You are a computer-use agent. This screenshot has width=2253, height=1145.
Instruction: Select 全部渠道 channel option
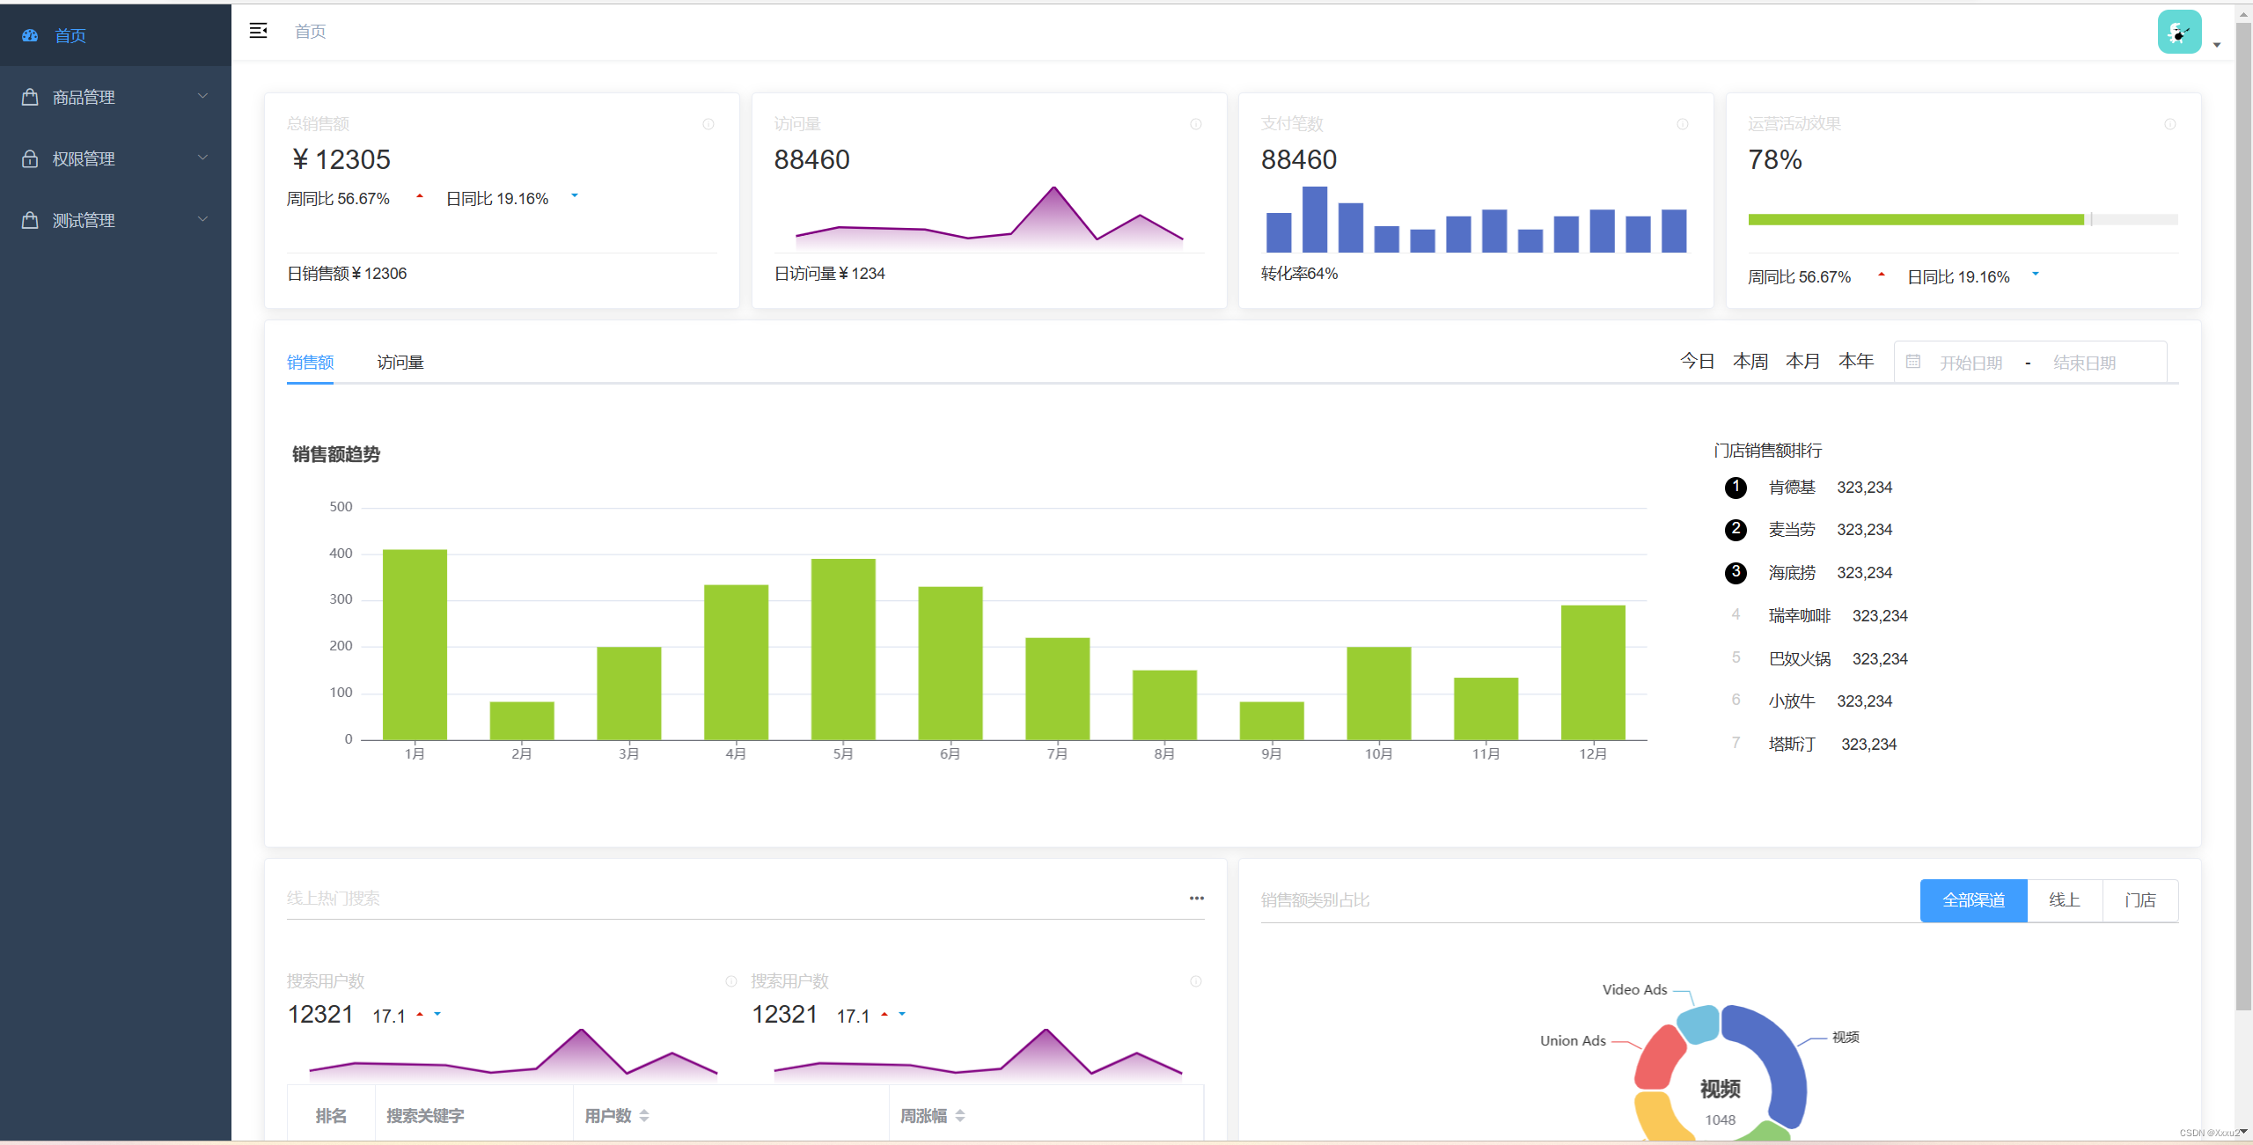pos(1973,899)
